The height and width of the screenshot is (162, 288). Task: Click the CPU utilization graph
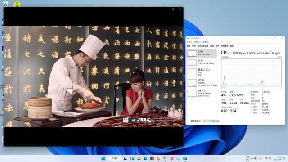pos(251,72)
